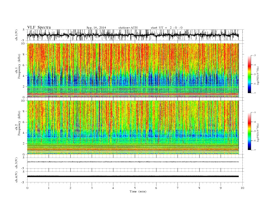Select the ch.2 "Frequency (kHz)" axis label
Viewport: 273px width, 211px height.
click(x=19, y=123)
